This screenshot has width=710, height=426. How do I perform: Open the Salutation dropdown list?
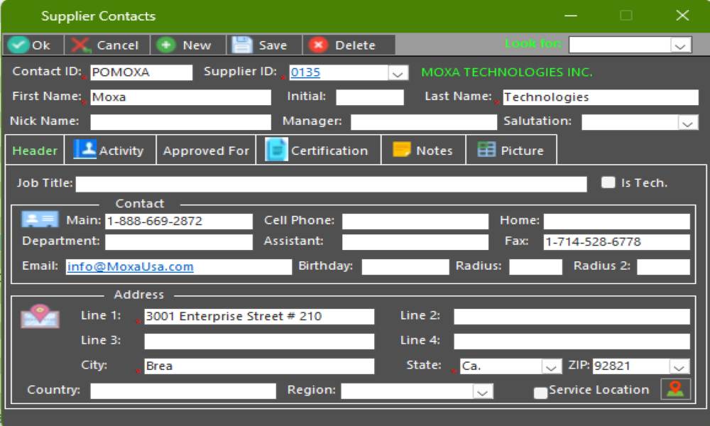(687, 123)
